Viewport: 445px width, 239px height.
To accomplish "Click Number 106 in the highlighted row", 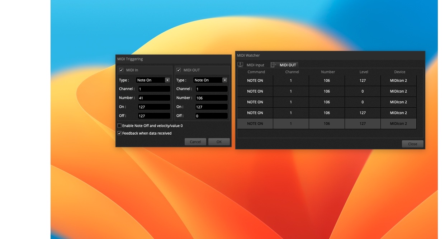I will 327,123.
